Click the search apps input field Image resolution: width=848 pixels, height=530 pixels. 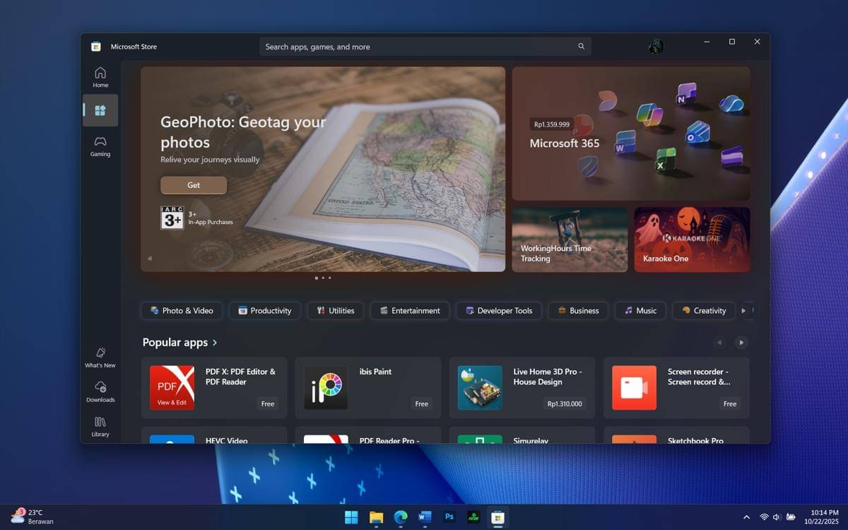[417, 47]
